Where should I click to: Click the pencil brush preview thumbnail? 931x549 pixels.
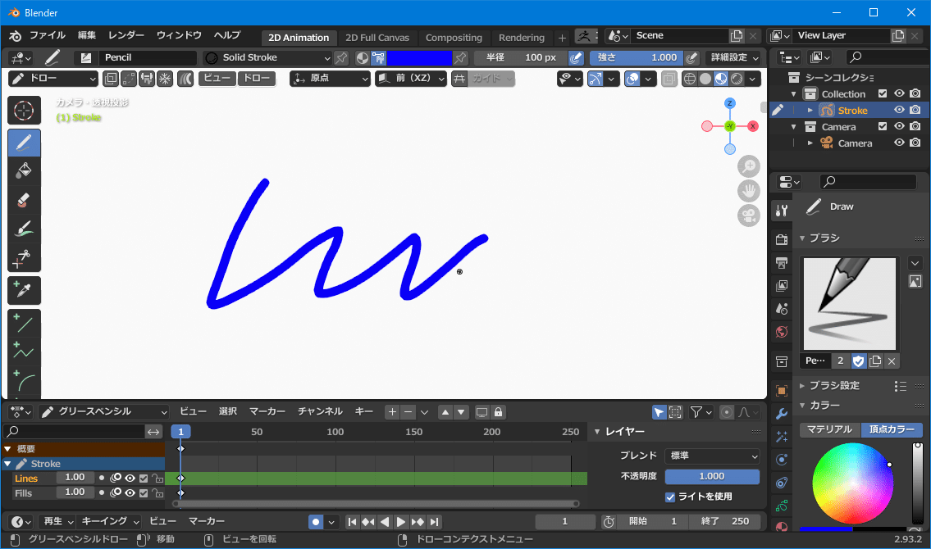(x=849, y=303)
